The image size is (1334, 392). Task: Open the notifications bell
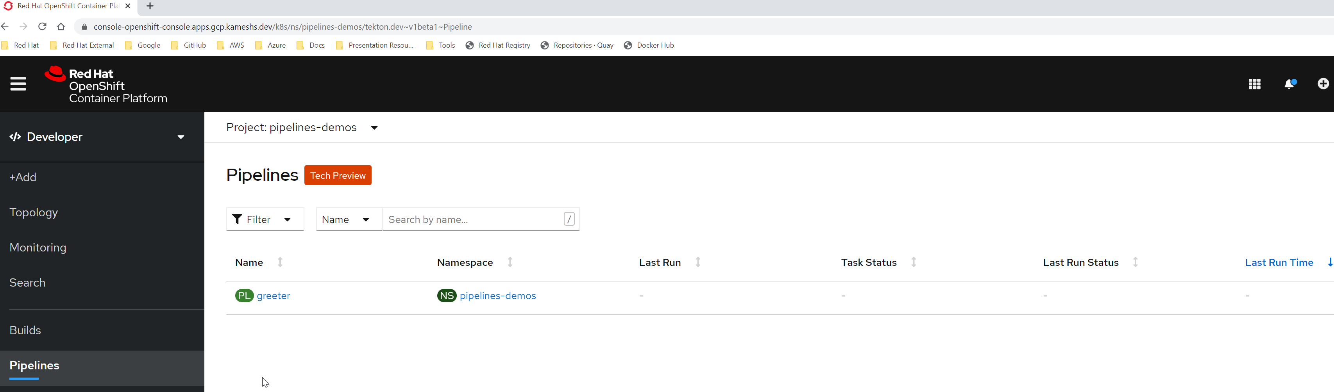coord(1289,84)
